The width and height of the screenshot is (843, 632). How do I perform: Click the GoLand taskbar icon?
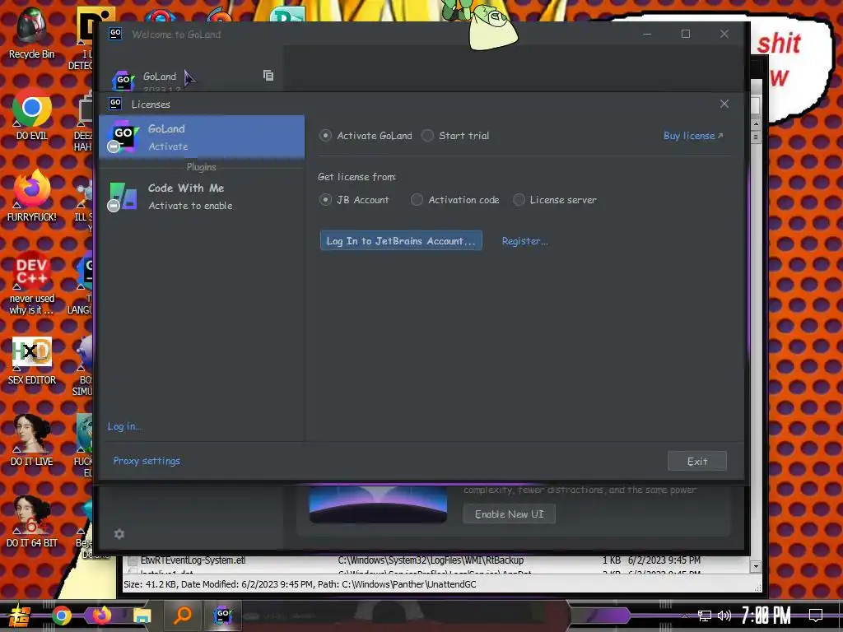[222, 616]
